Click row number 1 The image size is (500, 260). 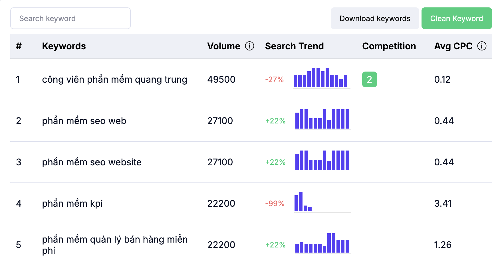[x=18, y=79]
